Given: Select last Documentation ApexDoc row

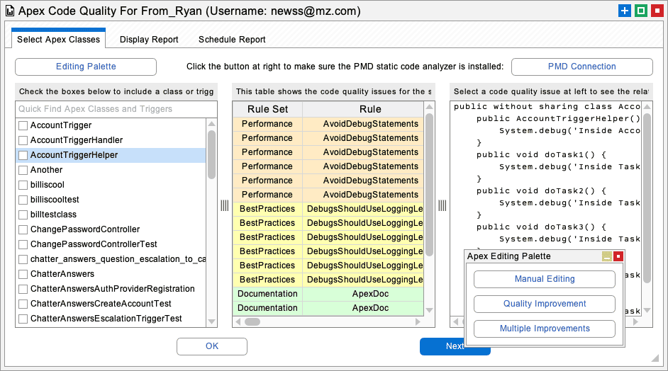Looking at the screenshot, I should point(328,308).
